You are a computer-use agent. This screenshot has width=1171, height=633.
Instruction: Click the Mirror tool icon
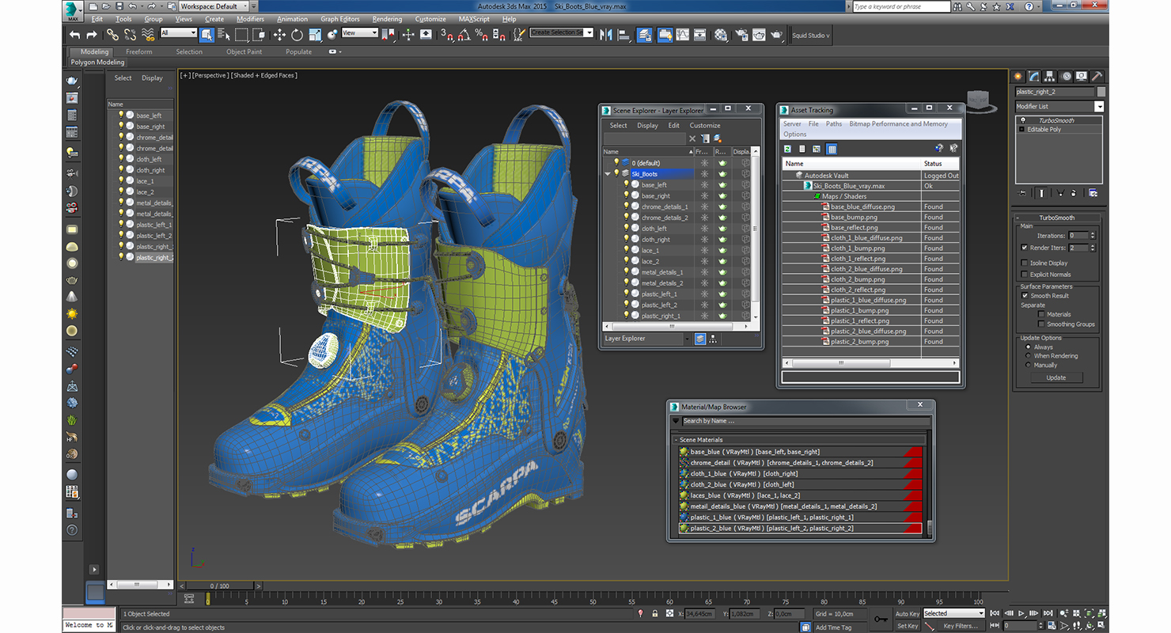click(606, 35)
